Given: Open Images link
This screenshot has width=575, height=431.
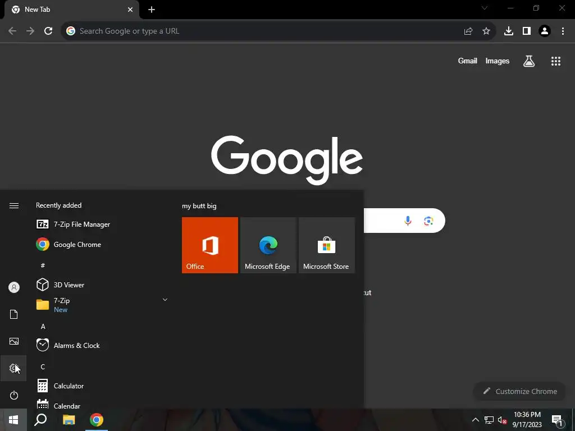Looking at the screenshot, I should pyautogui.click(x=498, y=61).
